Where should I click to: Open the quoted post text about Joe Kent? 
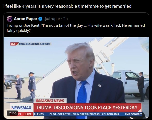tap(76, 28)
